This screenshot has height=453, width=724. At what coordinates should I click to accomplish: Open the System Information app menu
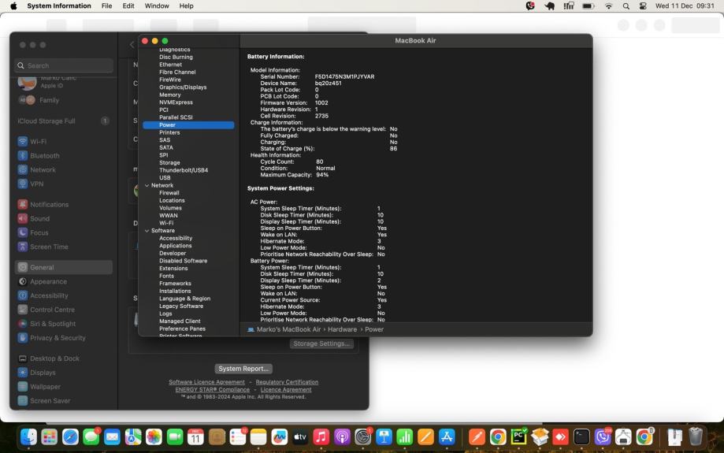tap(59, 6)
